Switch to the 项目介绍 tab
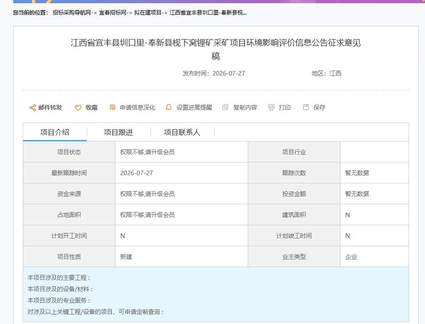Screen dimensions: 425x324 tap(55, 132)
